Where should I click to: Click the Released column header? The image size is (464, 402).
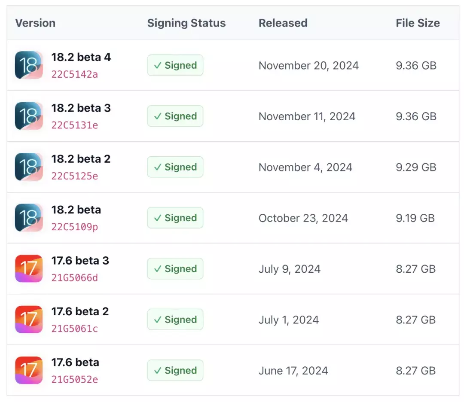[x=283, y=23]
